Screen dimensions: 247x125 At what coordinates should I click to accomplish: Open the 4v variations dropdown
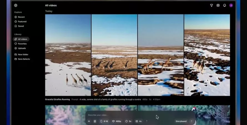[x=138, y=121]
